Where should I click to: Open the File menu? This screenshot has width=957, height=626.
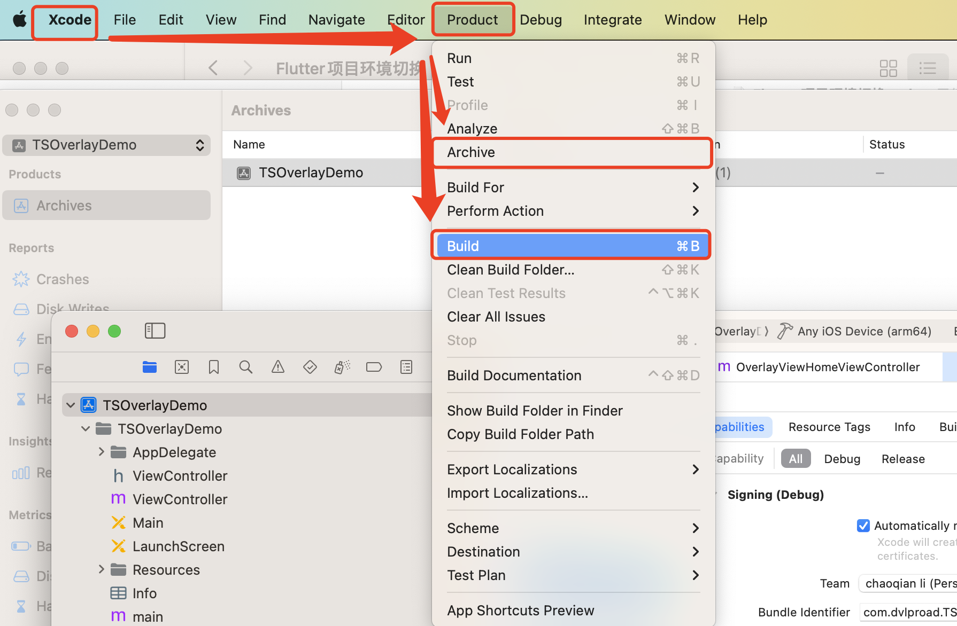125,20
